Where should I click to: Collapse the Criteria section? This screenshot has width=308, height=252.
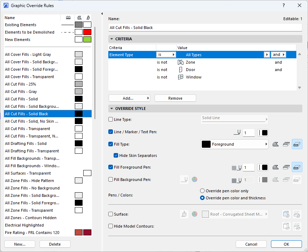point(112,39)
